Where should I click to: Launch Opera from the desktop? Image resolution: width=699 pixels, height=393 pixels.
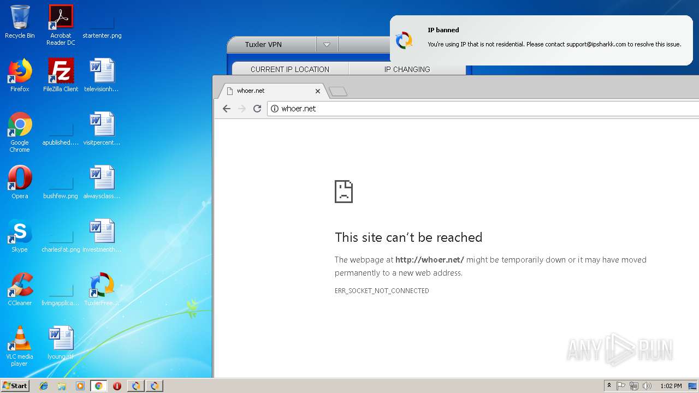(20, 182)
